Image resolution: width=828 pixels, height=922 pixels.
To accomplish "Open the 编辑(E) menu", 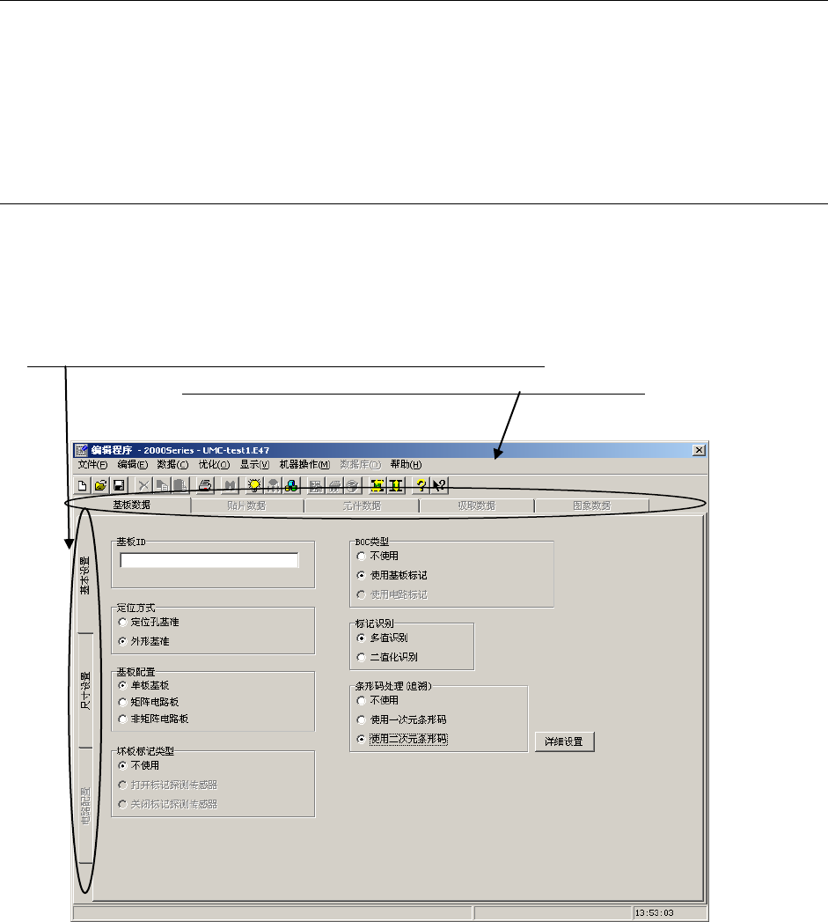I will (x=132, y=465).
